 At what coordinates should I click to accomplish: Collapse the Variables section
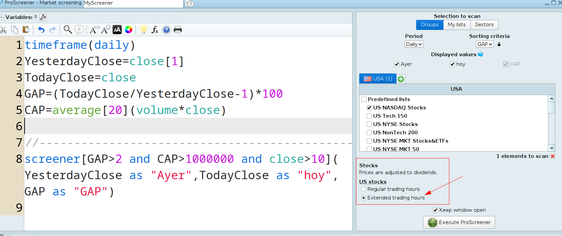pyautogui.click(x=2, y=17)
